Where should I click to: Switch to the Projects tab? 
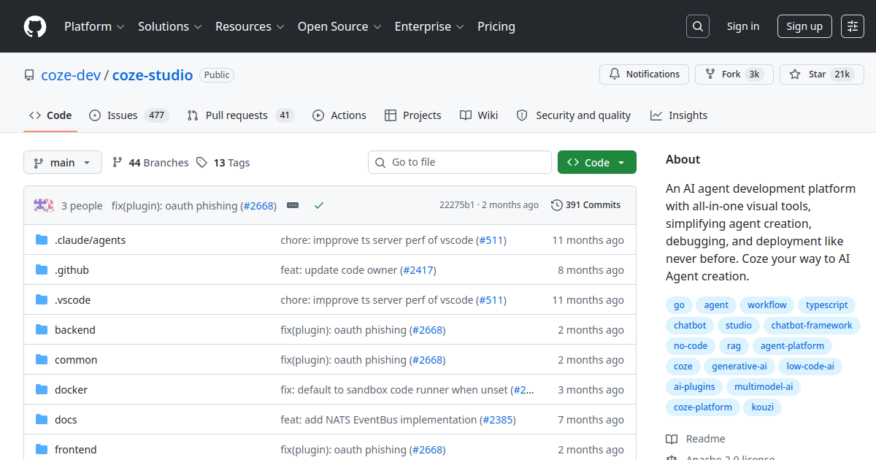tap(413, 115)
